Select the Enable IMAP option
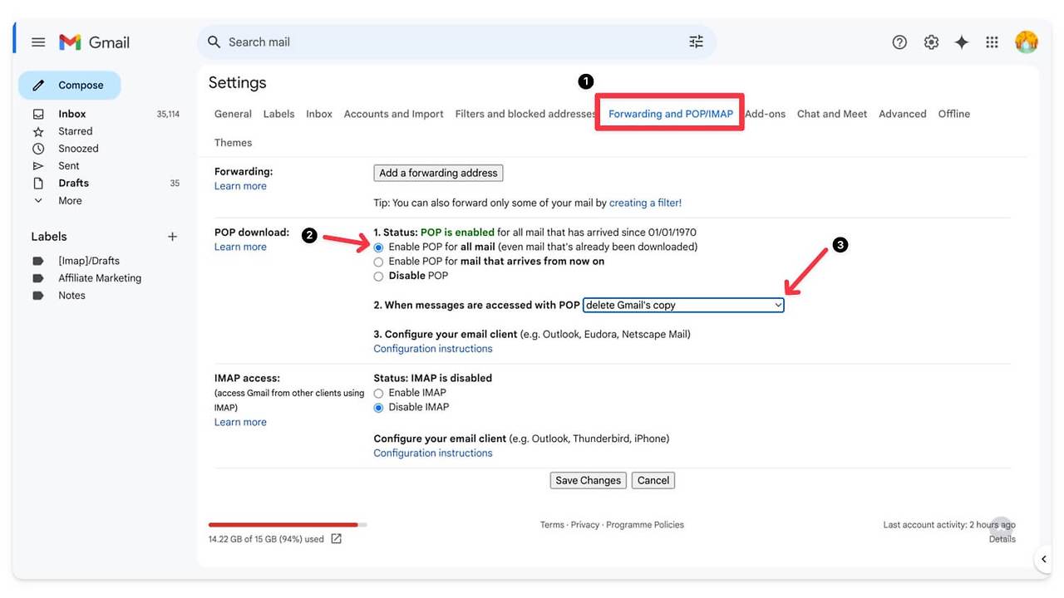1064x598 pixels. pyautogui.click(x=379, y=393)
